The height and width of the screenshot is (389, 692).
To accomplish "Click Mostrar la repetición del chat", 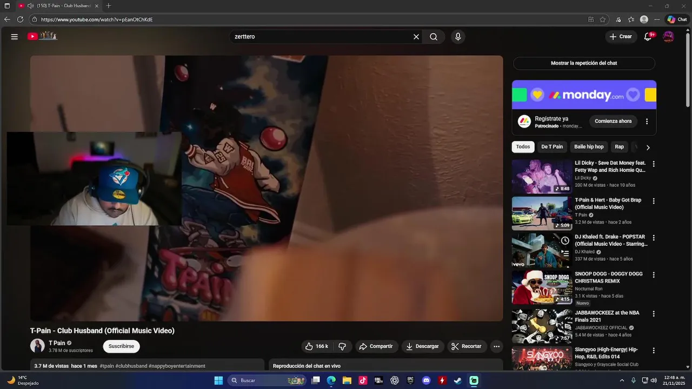I will (584, 63).
